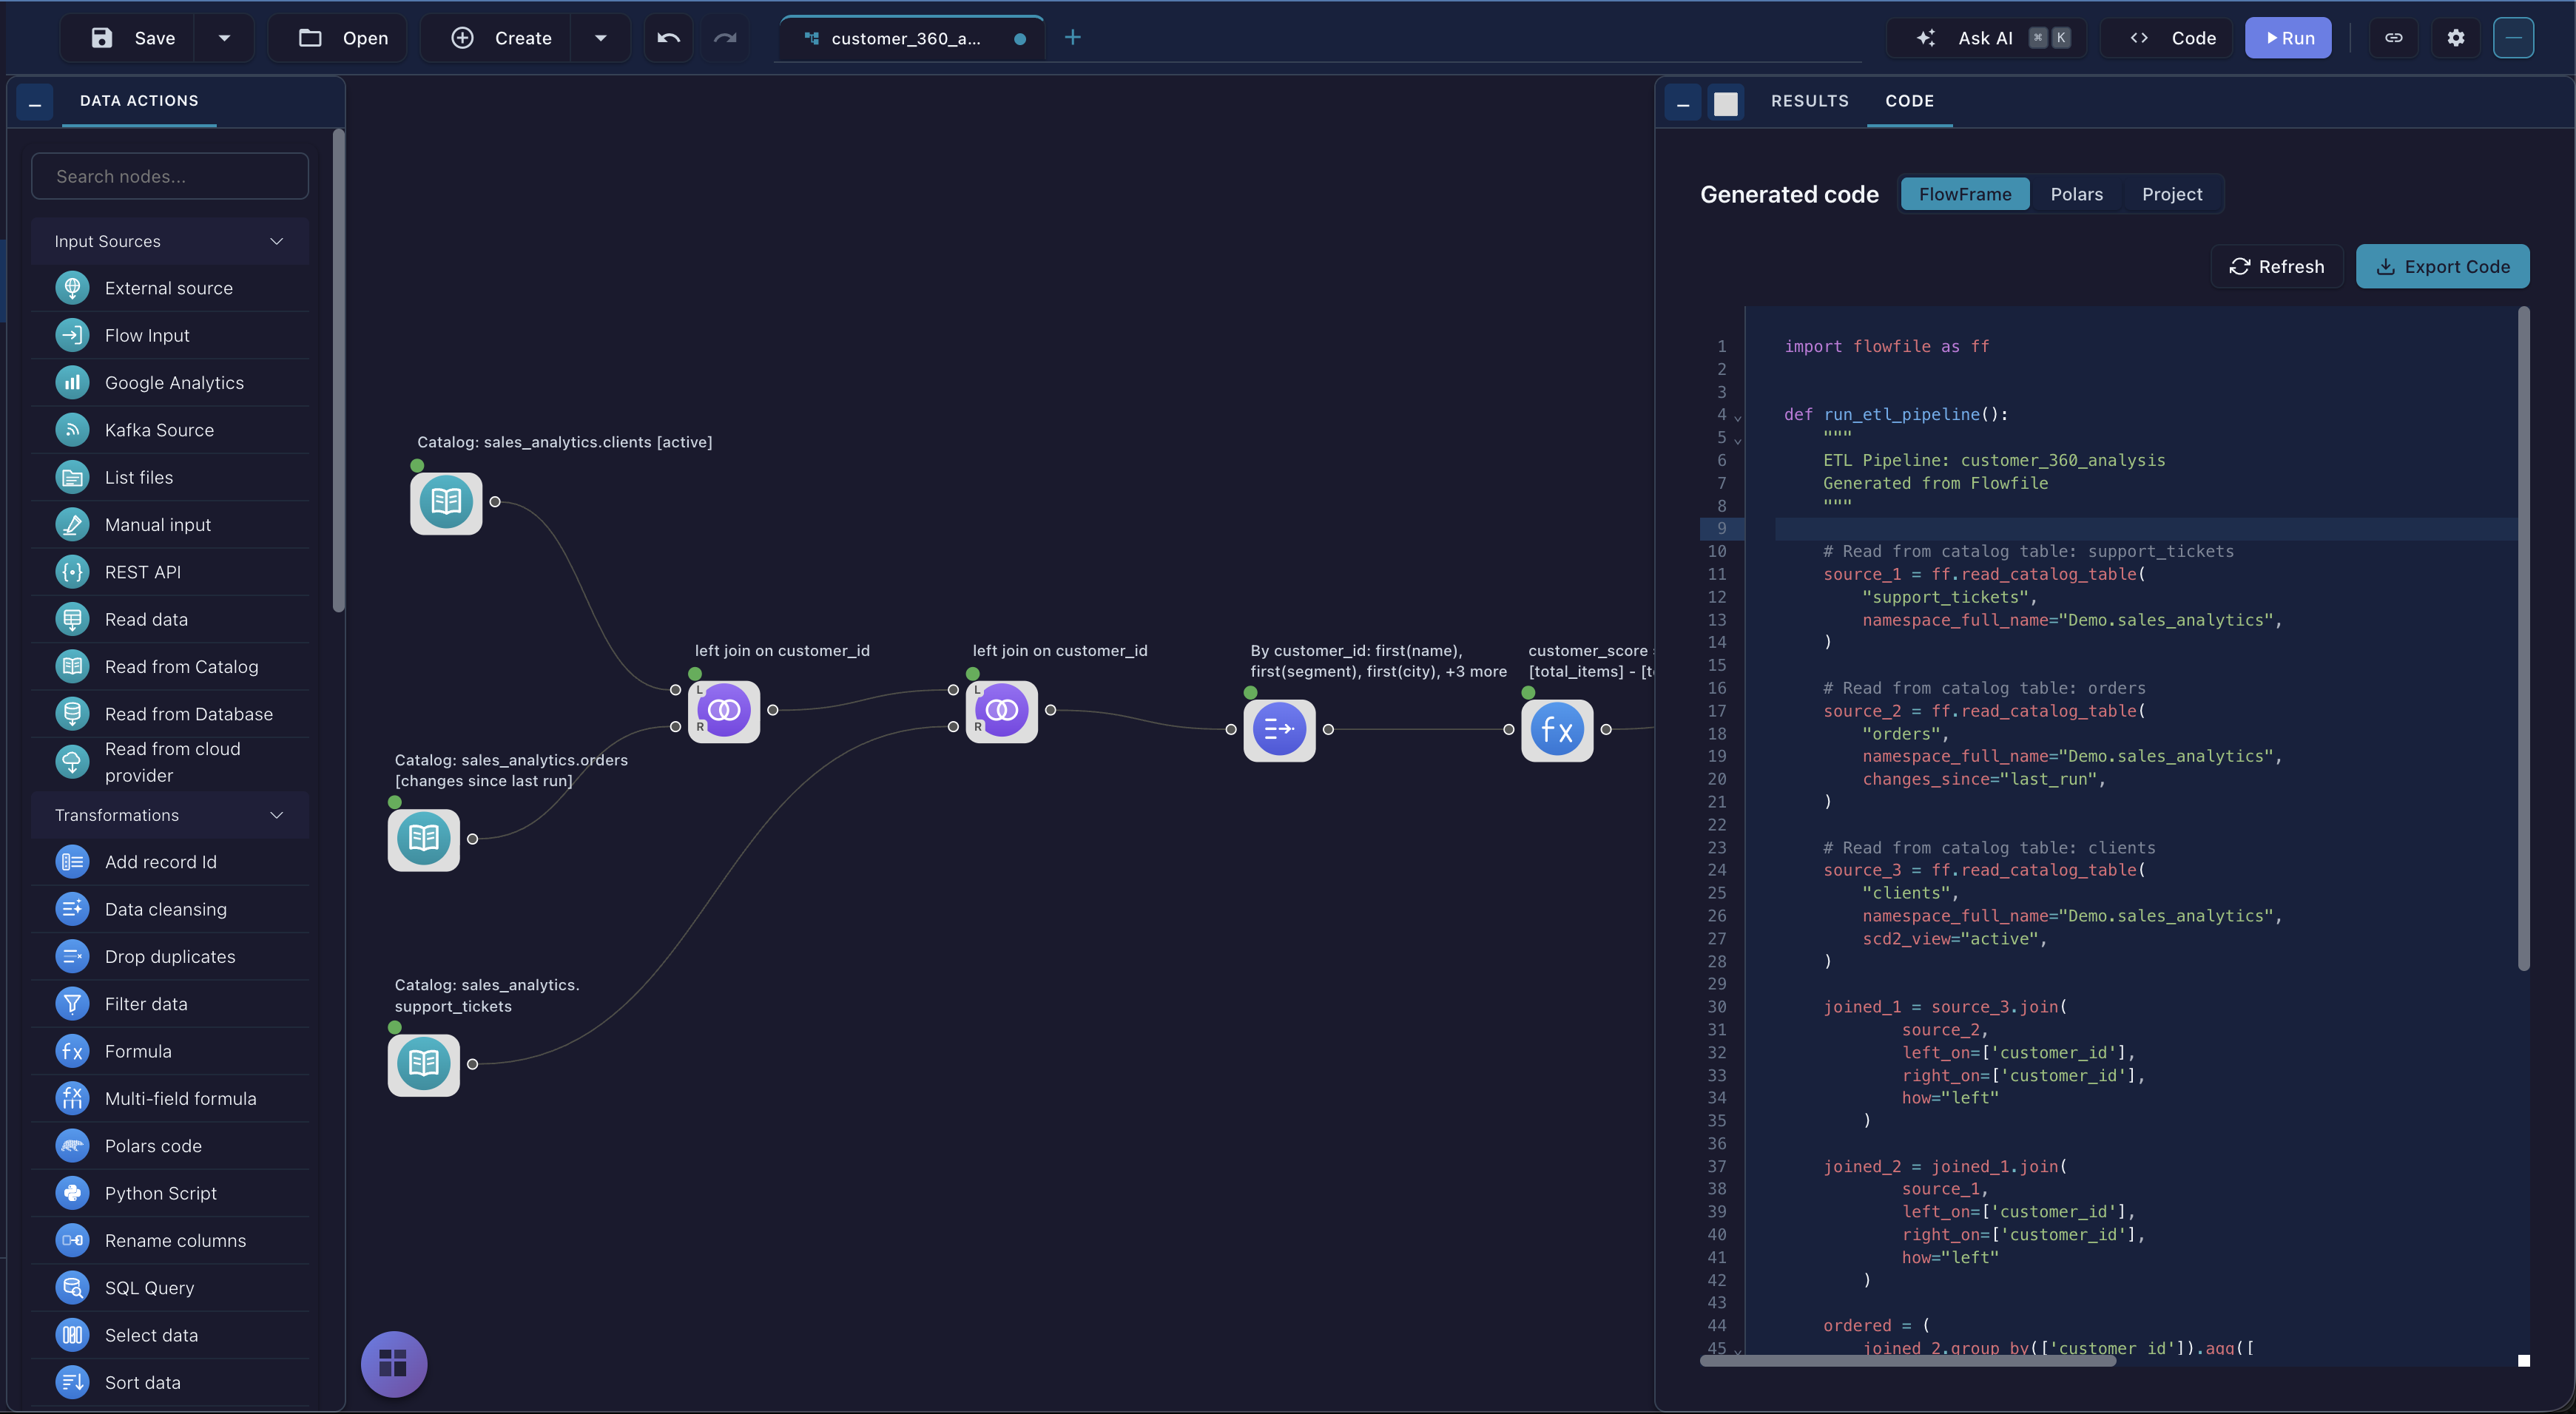This screenshot has width=2576, height=1414.
Task: Refresh the generated code
Action: [x=2276, y=267]
